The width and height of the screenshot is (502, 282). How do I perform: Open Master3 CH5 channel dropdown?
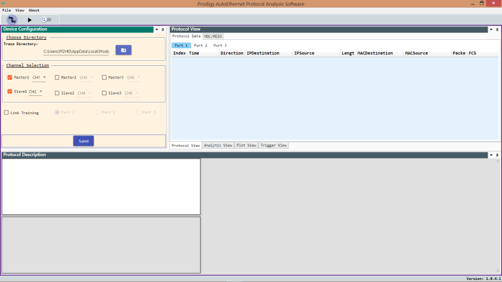coord(133,78)
